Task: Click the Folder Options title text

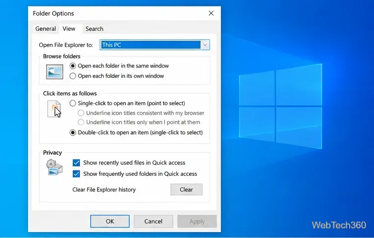Action: click(53, 14)
